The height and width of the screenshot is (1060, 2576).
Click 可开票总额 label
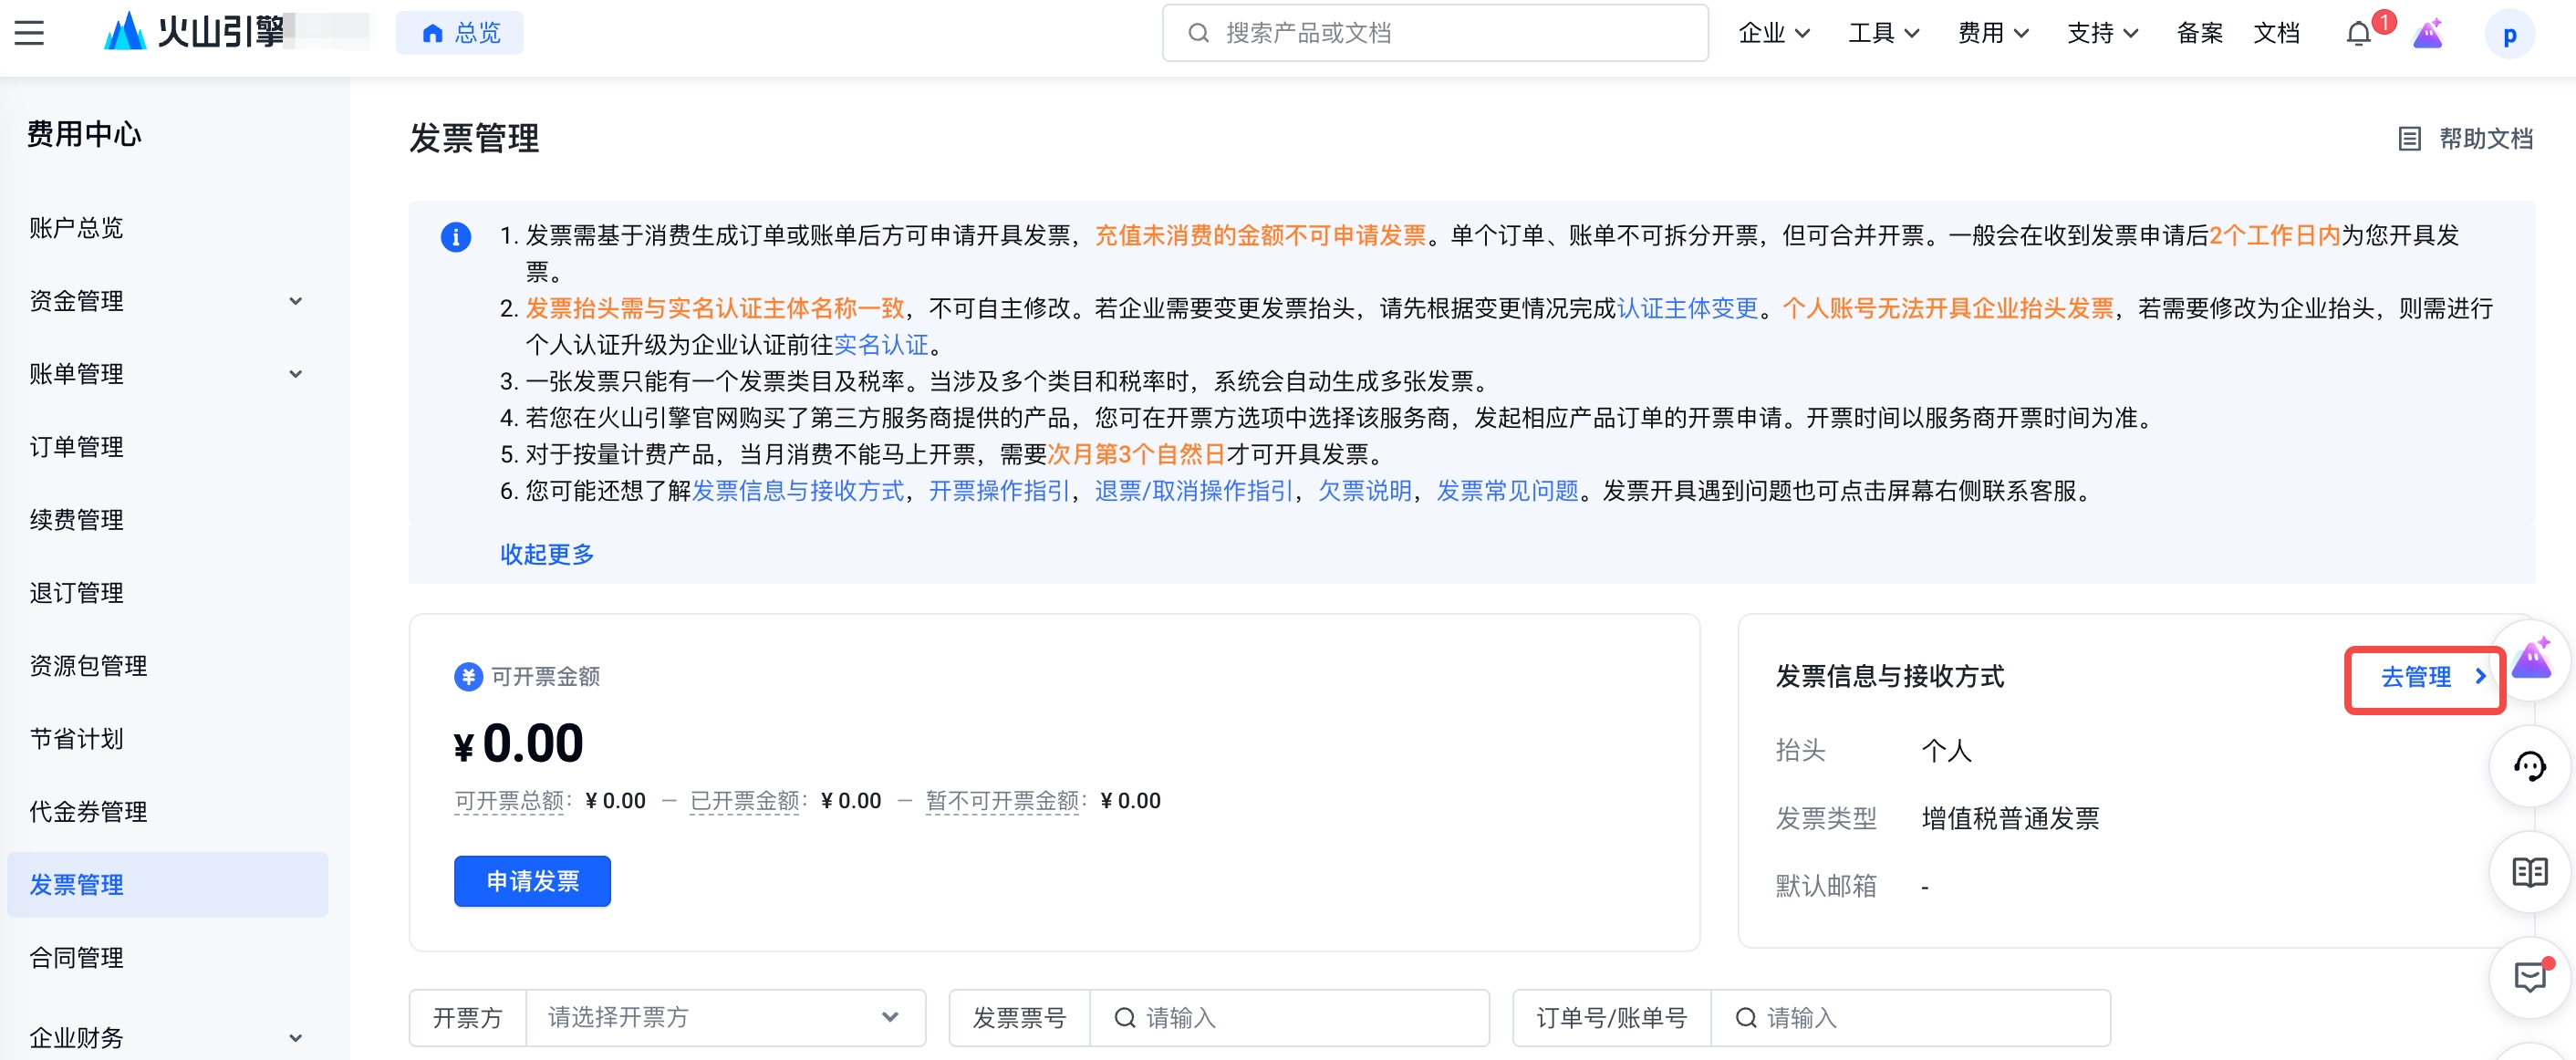[509, 801]
